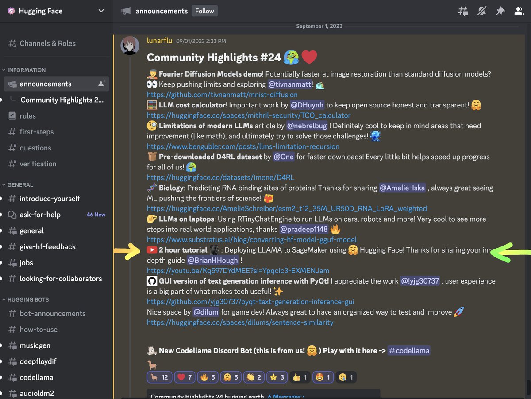
Task: Open the dilums/sentence-similarity spaces link
Action: click(x=240, y=322)
